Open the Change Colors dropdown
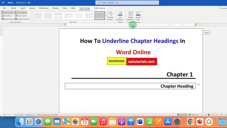 [110, 16]
